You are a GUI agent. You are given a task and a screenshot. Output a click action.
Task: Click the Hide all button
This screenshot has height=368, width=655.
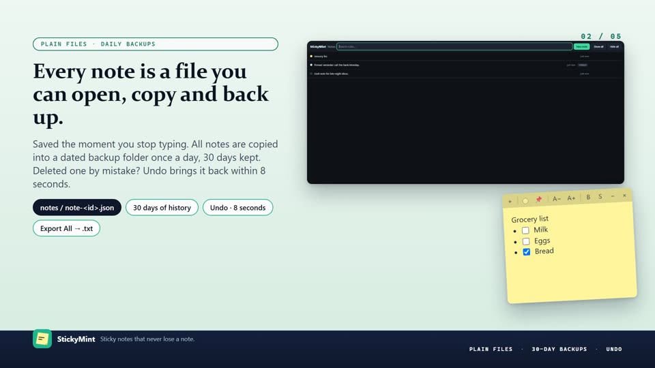tap(614, 47)
